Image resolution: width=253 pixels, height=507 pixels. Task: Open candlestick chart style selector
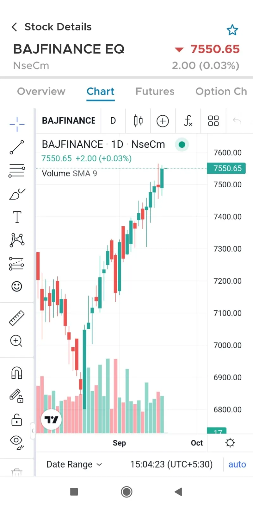pyautogui.click(x=138, y=121)
